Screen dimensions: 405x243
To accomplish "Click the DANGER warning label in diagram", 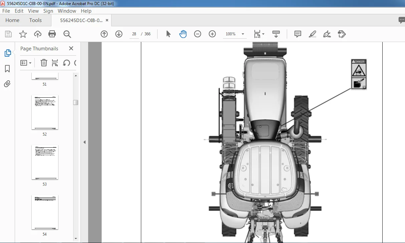I will (x=359, y=74).
